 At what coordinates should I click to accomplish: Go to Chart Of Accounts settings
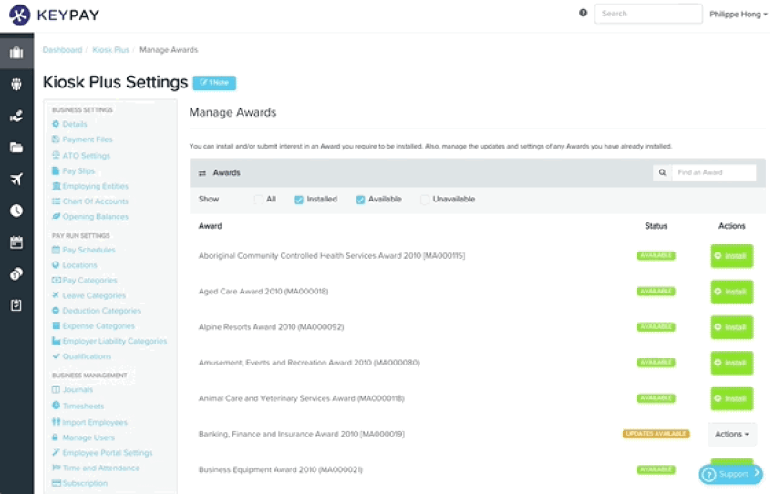[95, 201]
